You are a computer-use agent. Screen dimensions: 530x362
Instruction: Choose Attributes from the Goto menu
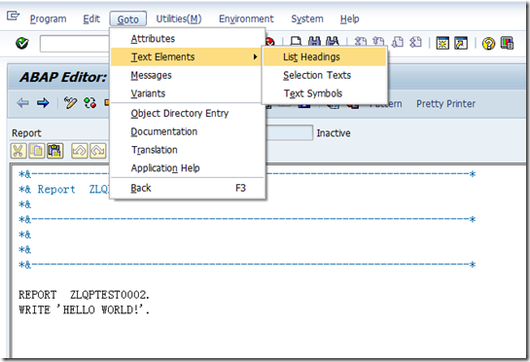click(188, 39)
